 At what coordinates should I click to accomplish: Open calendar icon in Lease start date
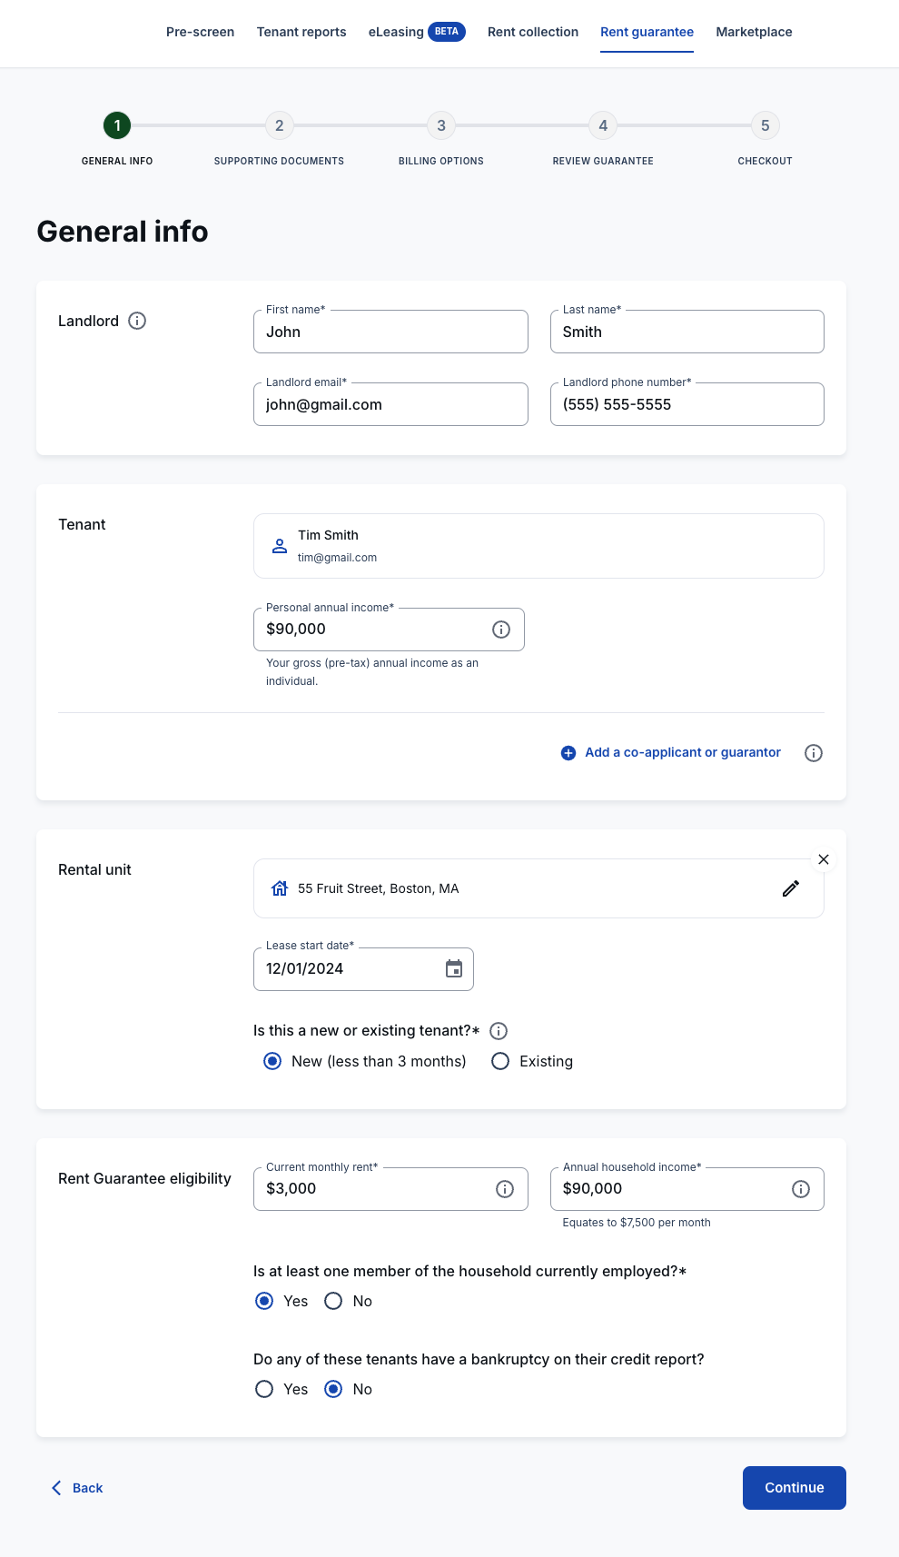tap(454, 968)
